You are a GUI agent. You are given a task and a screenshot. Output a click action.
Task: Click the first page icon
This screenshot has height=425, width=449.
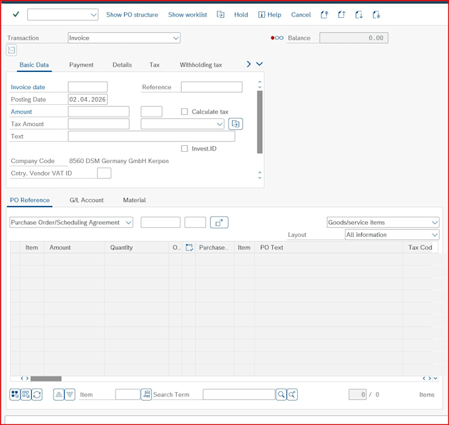(x=324, y=15)
